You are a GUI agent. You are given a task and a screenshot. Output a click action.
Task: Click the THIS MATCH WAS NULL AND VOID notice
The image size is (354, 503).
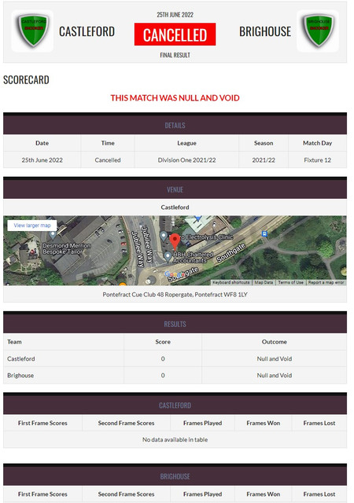point(175,97)
